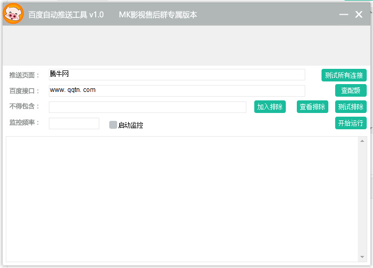Screen dimensions: 373x268
Task: Click the title text 百度自动推送工具 v1.0
Action: 66,15
